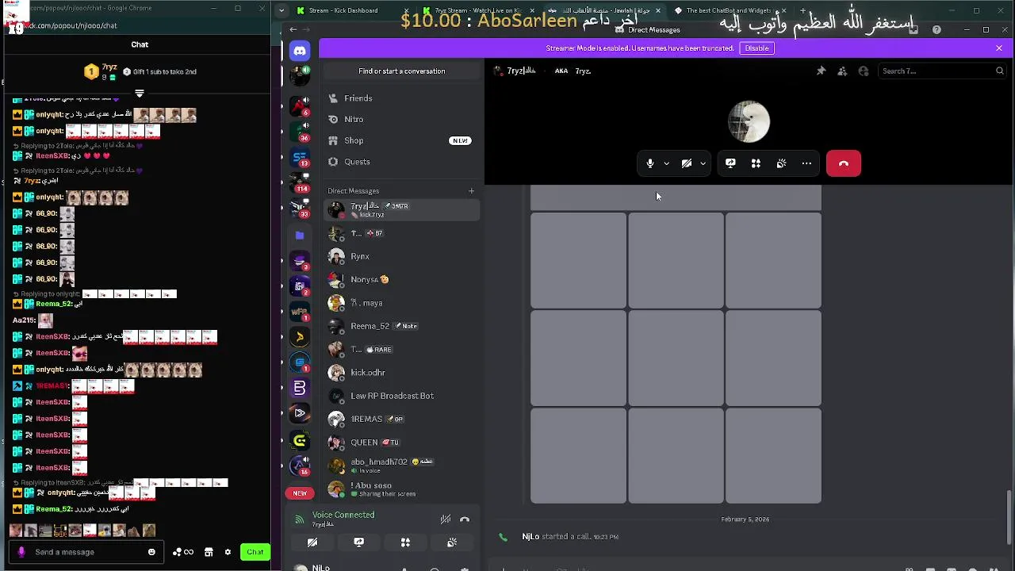Disable Streamer Mode via banner button
This screenshot has width=1015, height=571.
(x=756, y=48)
